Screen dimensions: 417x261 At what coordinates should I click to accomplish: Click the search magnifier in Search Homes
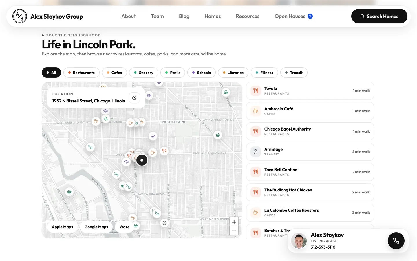click(362, 16)
